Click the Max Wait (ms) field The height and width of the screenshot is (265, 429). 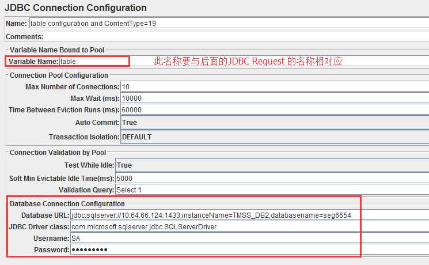point(275,99)
